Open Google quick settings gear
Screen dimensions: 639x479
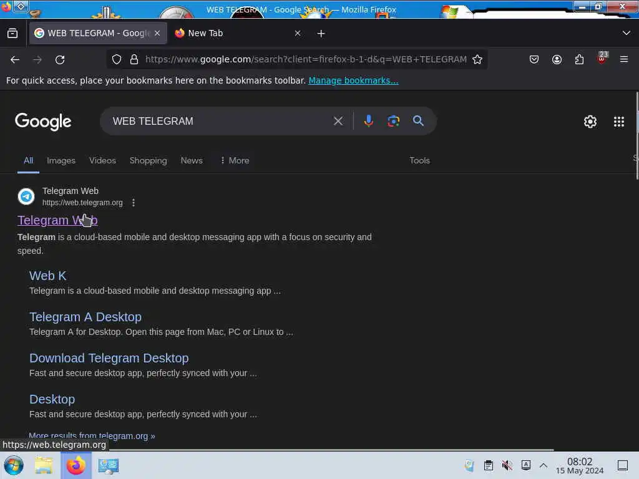pyautogui.click(x=590, y=122)
